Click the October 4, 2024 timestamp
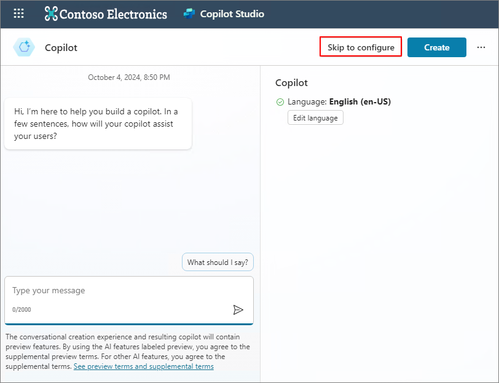499x383 pixels. [129, 77]
